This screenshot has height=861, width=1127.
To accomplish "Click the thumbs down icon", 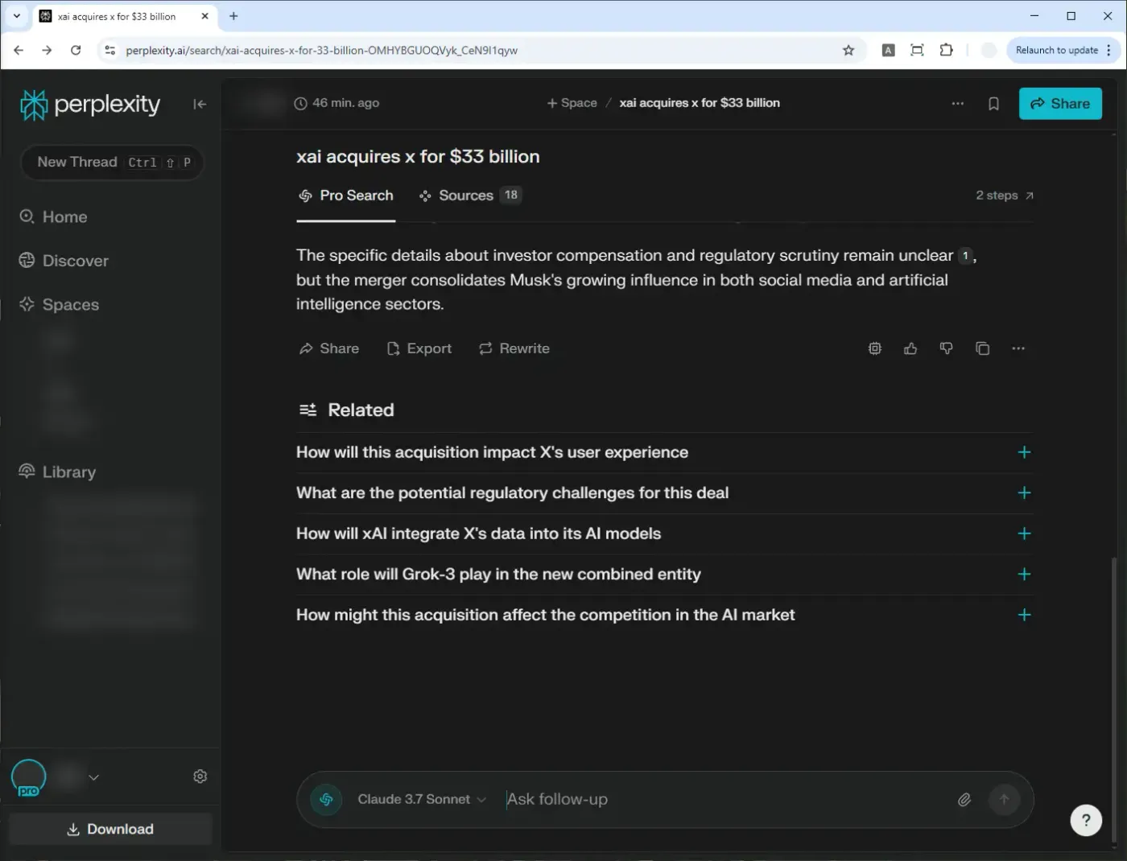I will pos(946,348).
